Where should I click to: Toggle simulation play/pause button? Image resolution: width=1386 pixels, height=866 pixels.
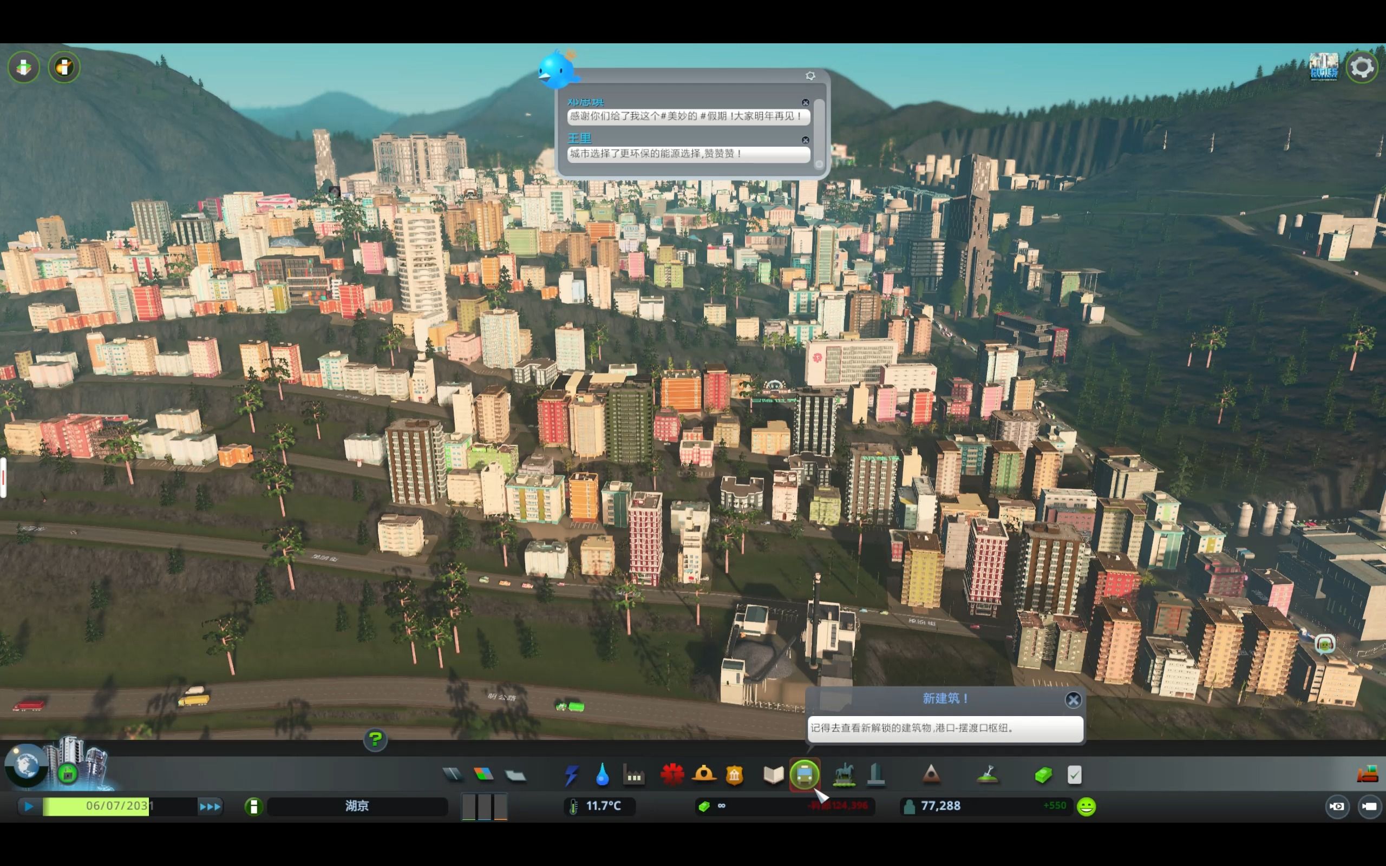tap(29, 806)
